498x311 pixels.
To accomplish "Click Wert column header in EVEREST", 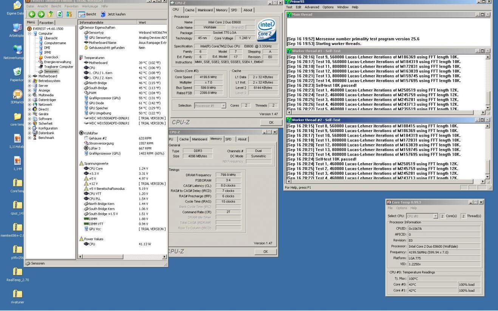I will click(152, 23).
